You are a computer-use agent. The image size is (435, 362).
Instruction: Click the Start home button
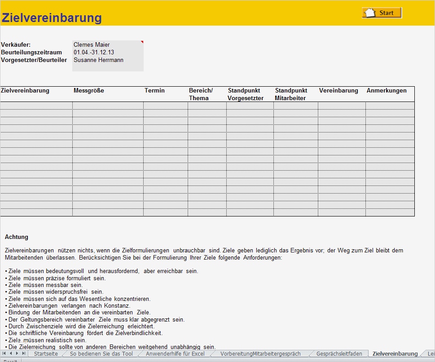(381, 13)
